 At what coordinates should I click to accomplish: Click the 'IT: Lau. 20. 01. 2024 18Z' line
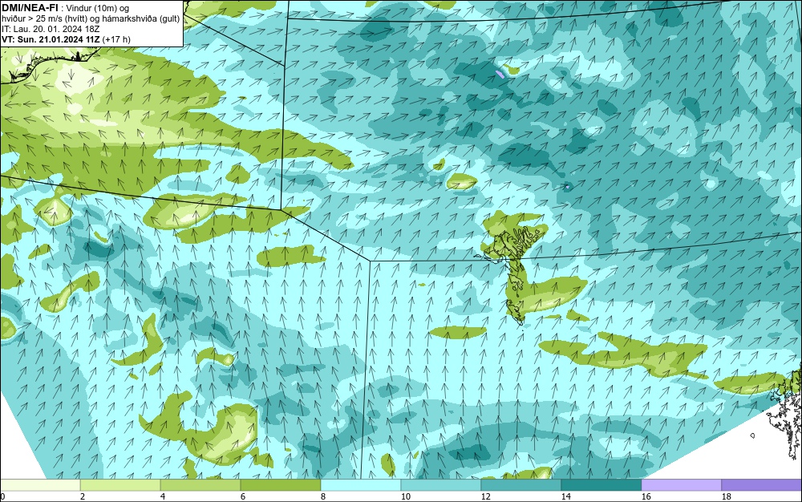coord(51,29)
